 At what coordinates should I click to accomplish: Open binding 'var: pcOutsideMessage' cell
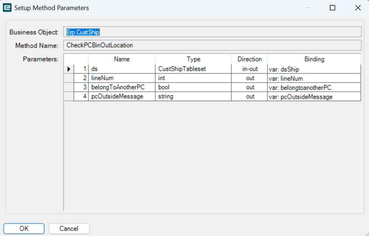point(314,96)
